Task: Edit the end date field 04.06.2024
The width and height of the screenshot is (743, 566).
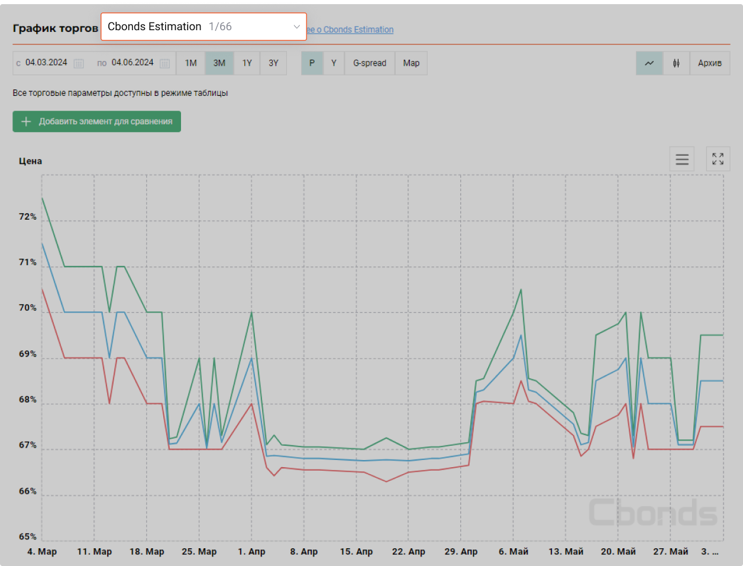Action: tap(133, 63)
